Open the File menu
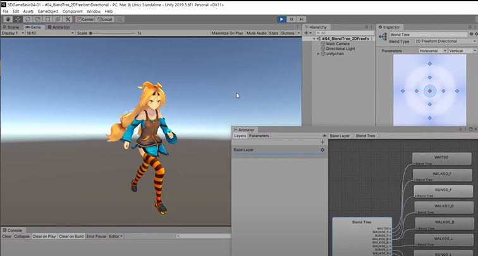Image resolution: width=478 pixels, height=256 pixels. click(6, 11)
